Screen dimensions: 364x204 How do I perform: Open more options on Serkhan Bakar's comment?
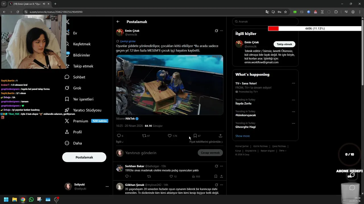(x=222, y=166)
